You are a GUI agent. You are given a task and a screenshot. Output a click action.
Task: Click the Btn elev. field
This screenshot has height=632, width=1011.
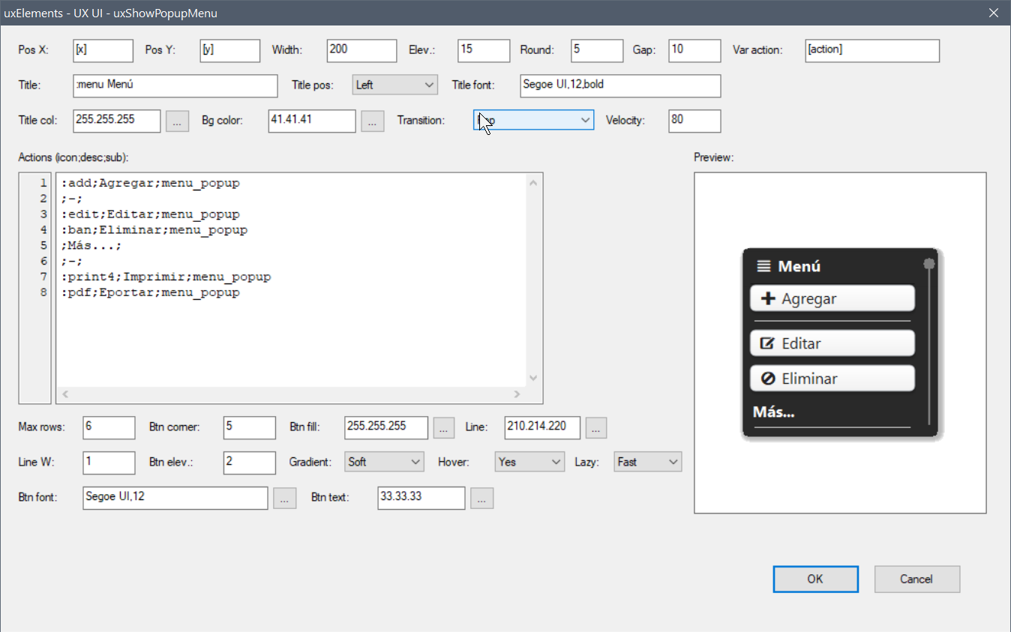250,463
